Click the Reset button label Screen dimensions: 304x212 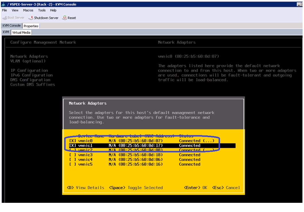72,18
